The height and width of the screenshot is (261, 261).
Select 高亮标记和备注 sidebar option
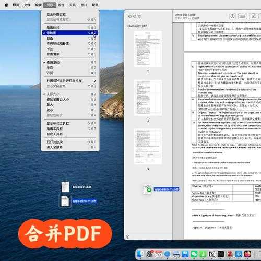click(x=70, y=43)
